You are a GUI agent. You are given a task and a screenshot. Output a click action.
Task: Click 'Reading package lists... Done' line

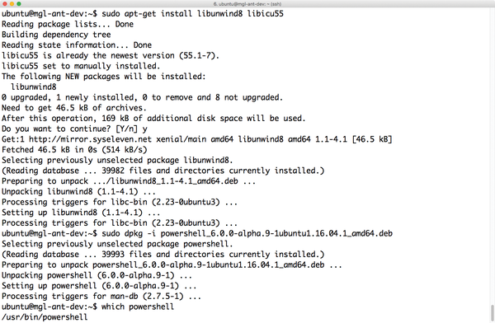coord(68,24)
